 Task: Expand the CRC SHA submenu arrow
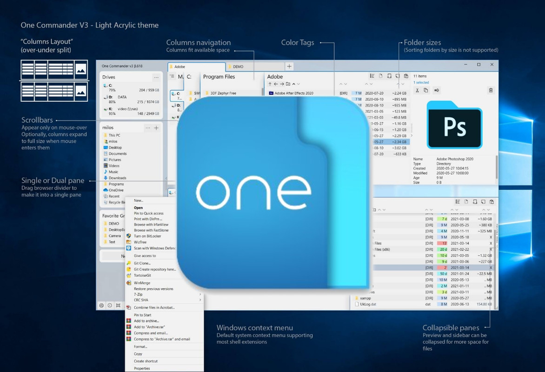click(200, 299)
